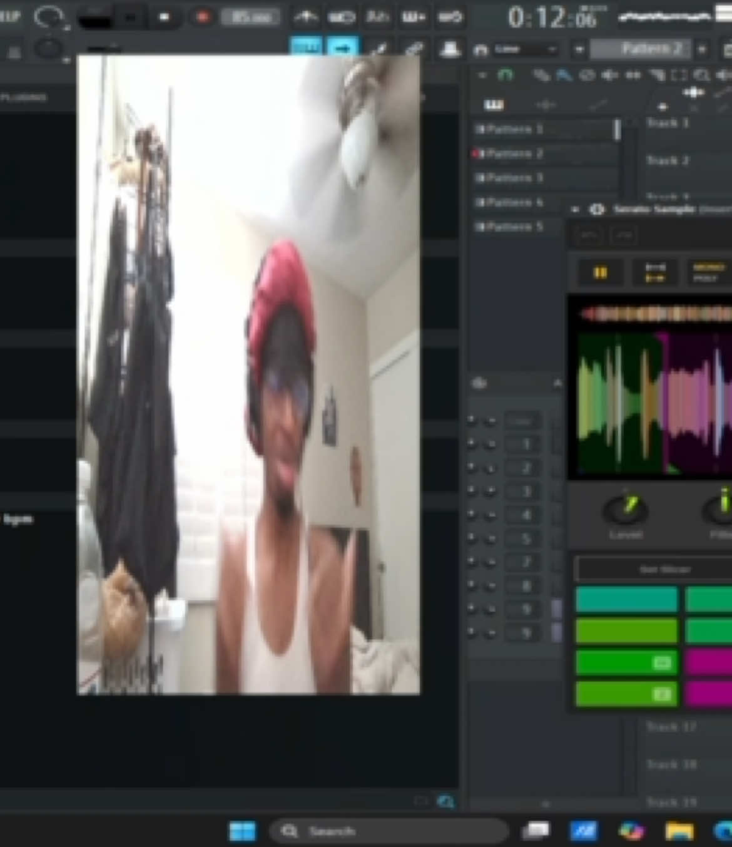This screenshot has height=847, width=732.
Task: Select the piano-keys tab above the pattern list
Action: click(494, 105)
